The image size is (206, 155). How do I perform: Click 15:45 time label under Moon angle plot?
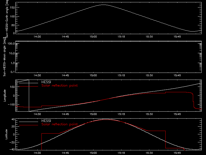pyautogui.click(x=177, y=75)
